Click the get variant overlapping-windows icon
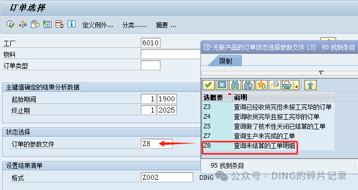The height and width of the screenshot is (190, 358). pos(35,24)
